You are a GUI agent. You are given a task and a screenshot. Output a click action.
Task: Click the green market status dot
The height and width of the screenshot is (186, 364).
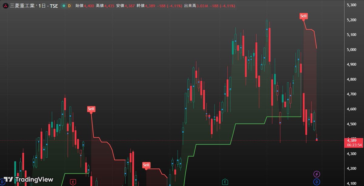63,6
